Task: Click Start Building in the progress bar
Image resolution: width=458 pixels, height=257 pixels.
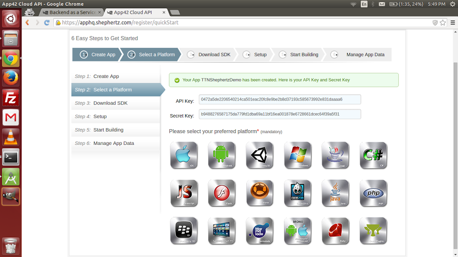Action: click(x=298, y=55)
